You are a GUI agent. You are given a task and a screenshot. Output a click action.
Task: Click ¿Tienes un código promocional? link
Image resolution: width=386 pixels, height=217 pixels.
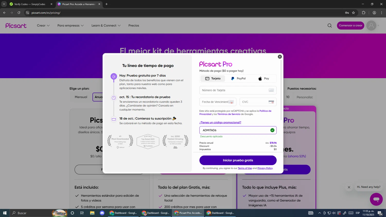pos(220,122)
